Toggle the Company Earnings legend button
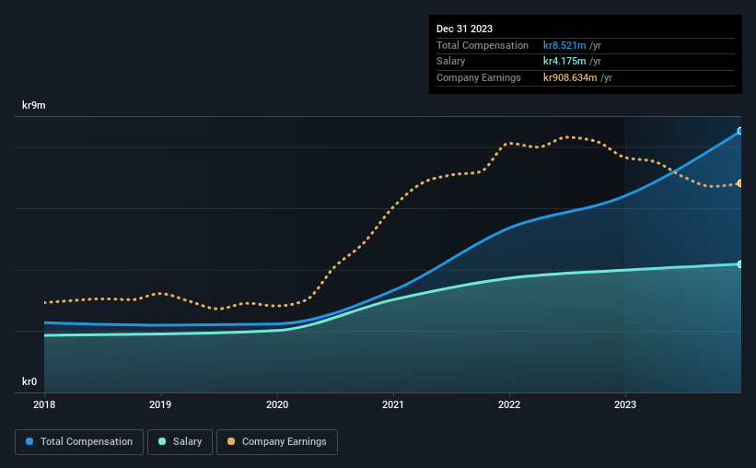756x468 pixels. (277, 442)
